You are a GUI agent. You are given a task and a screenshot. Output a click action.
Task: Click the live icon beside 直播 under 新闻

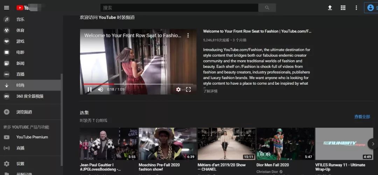(7, 74)
